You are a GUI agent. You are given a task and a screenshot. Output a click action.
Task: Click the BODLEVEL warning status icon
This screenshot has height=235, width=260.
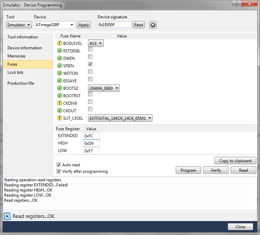tap(59, 43)
